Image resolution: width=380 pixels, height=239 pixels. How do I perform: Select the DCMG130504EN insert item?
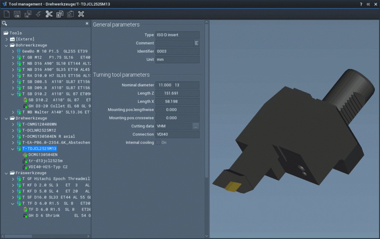tap(43, 155)
